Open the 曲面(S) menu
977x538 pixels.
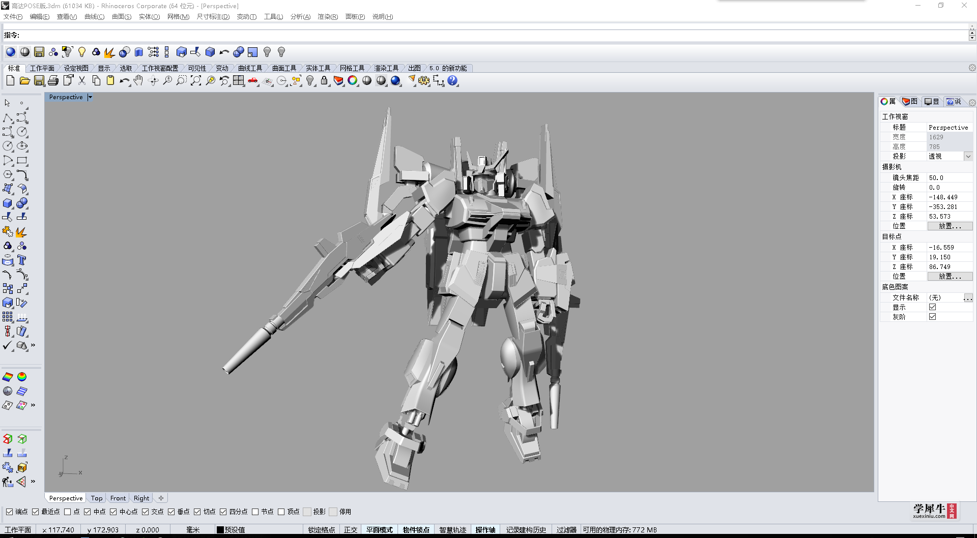tap(122, 17)
